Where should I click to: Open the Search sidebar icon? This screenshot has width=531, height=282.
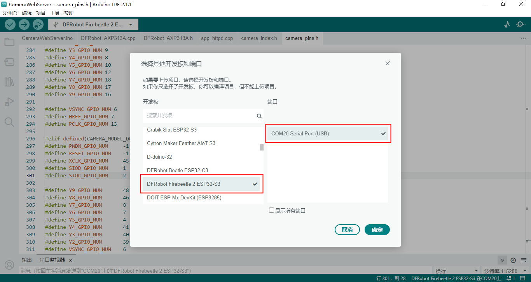pyautogui.click(x=9, y=122)
